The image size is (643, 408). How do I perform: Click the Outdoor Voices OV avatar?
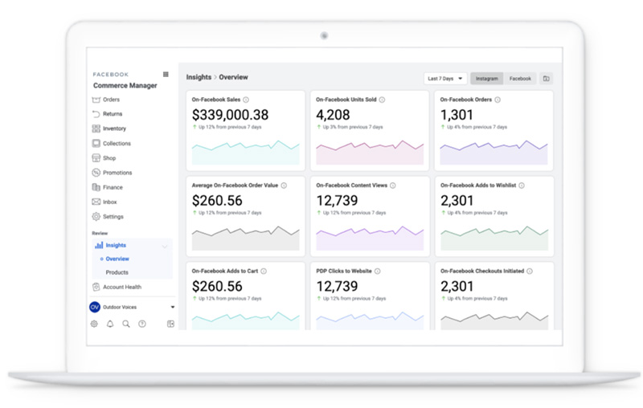point(95,307)
